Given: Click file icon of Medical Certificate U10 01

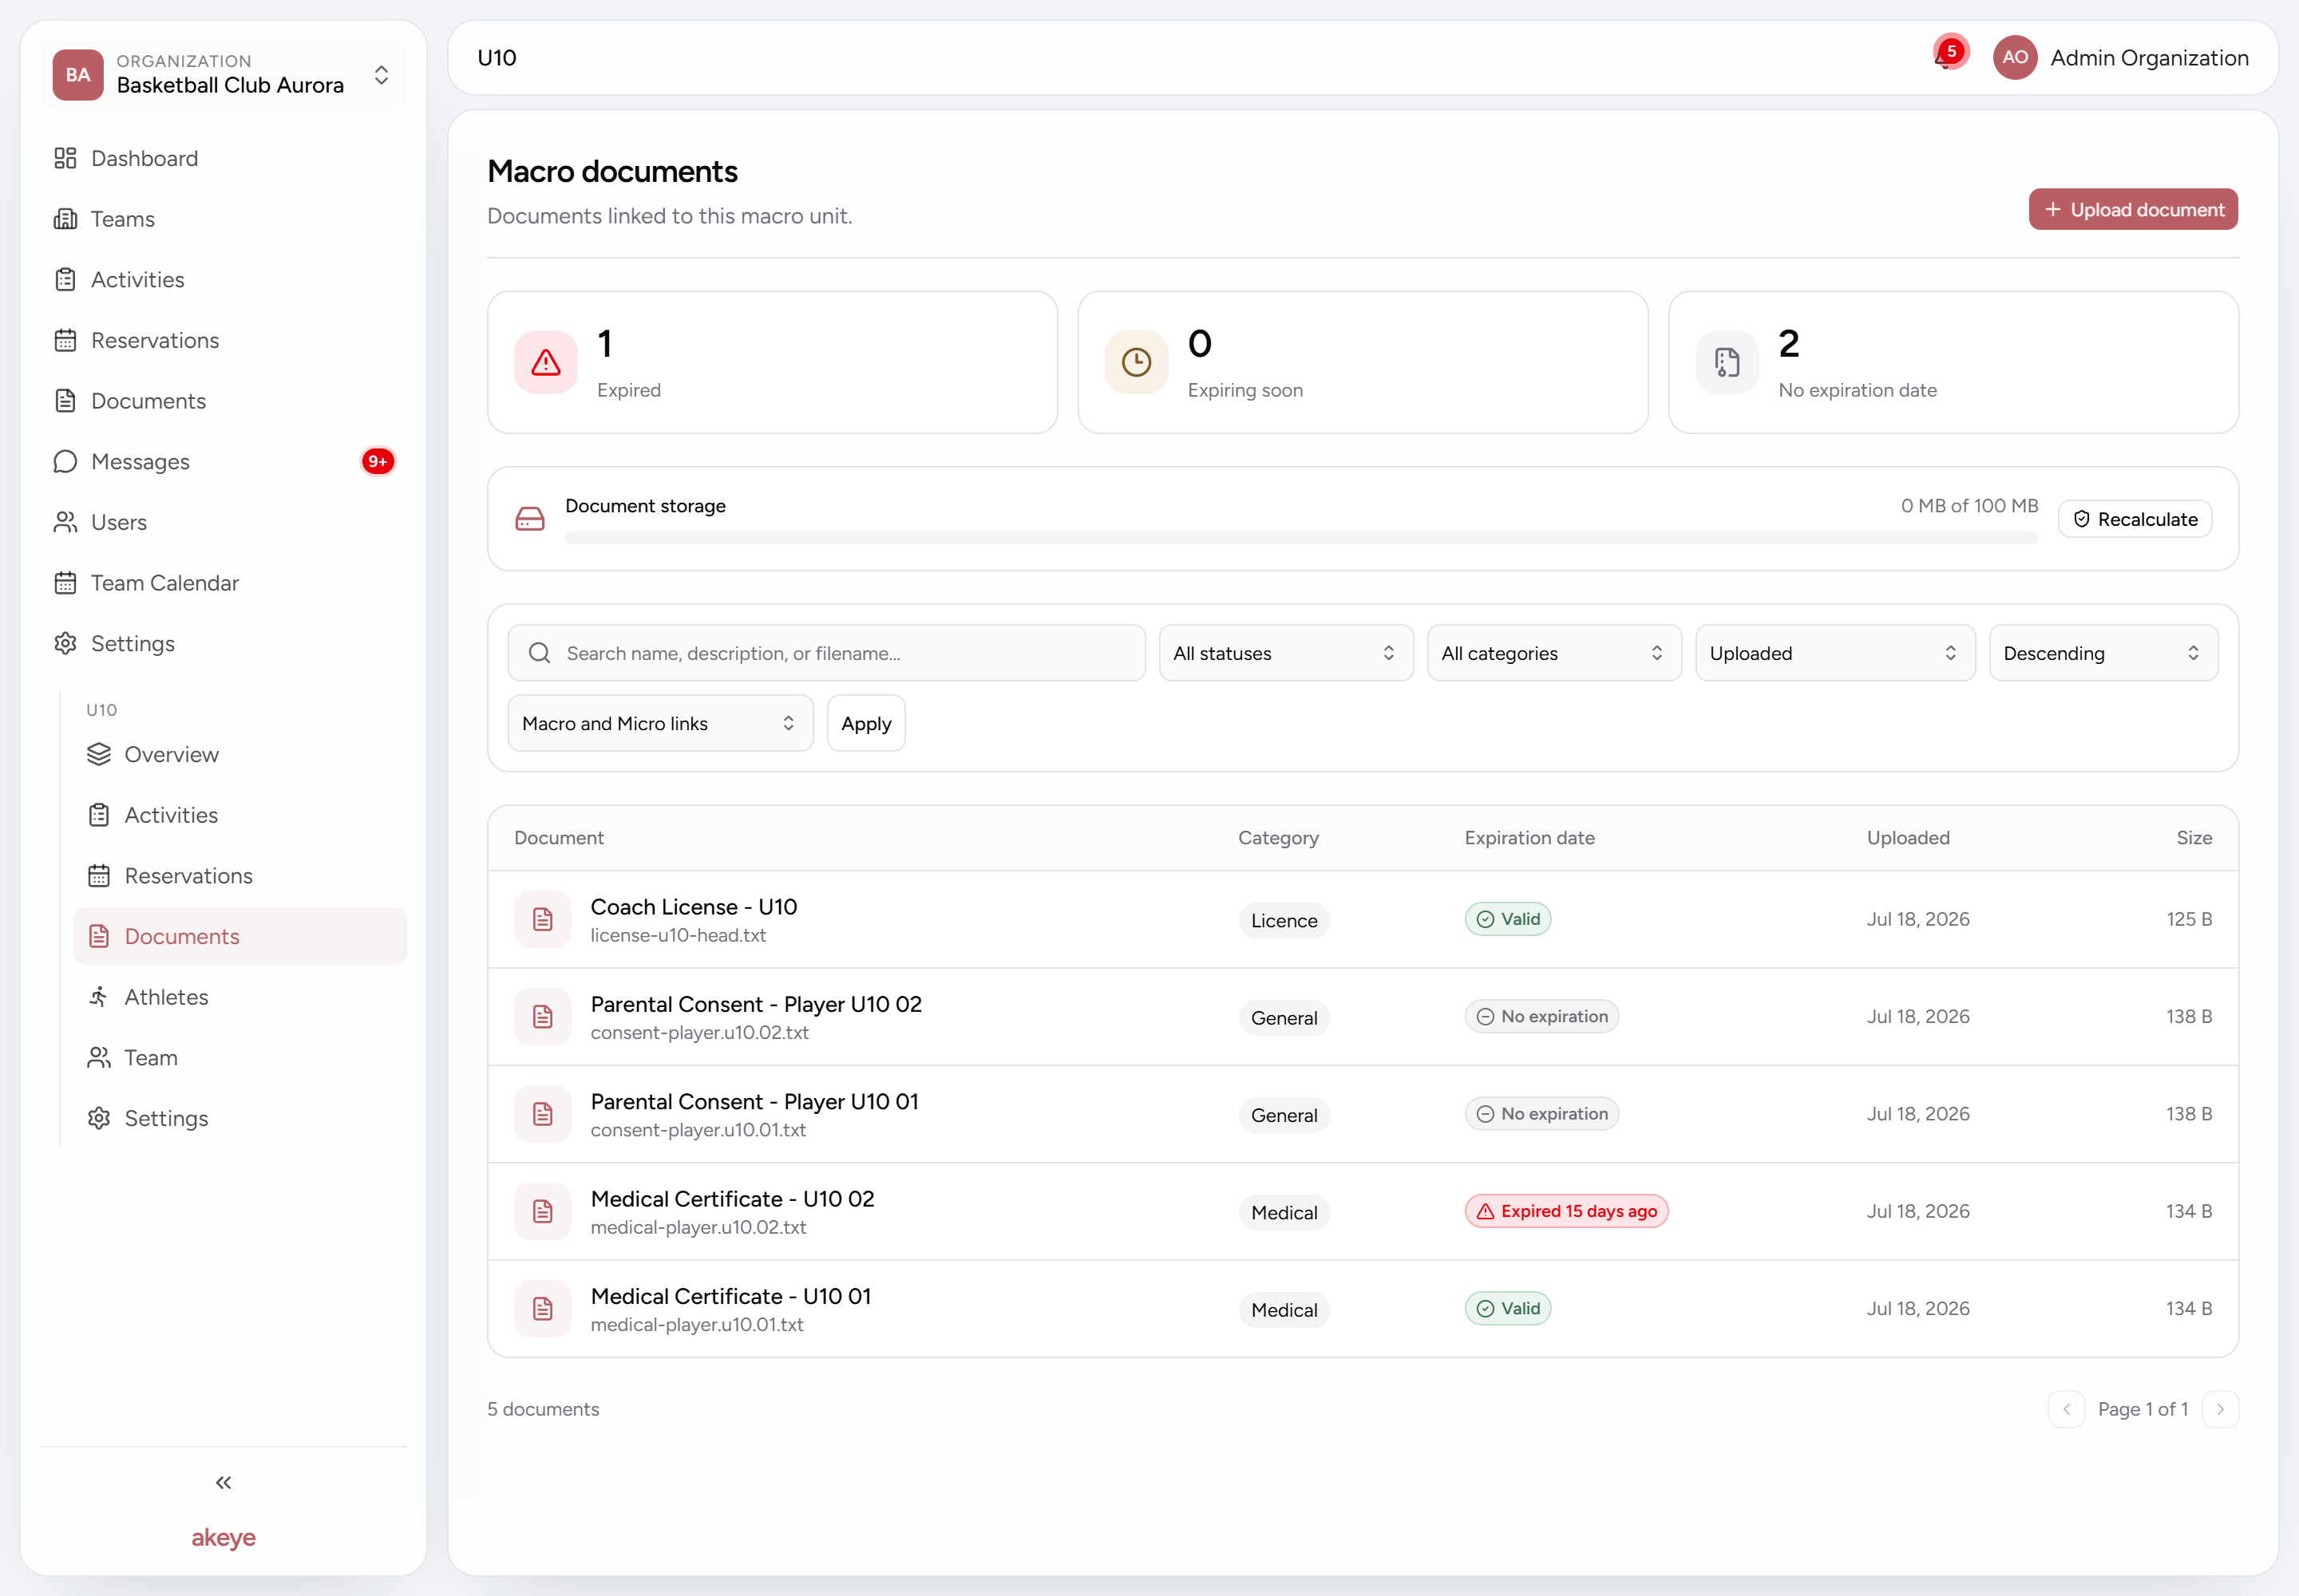Looking at the screenshot, I should [542, 1309].
